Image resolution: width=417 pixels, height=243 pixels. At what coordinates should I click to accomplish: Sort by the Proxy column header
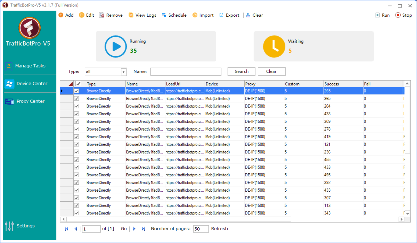(264, 84)
